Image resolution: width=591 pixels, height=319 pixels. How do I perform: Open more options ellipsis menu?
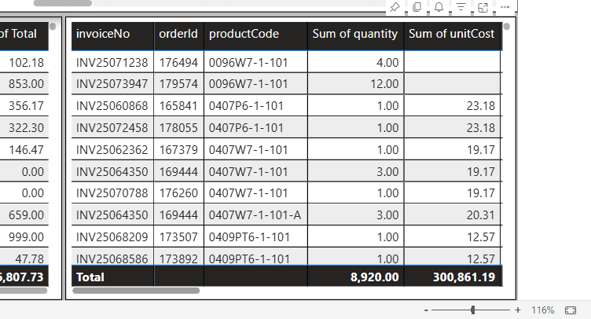click(505, 7)
